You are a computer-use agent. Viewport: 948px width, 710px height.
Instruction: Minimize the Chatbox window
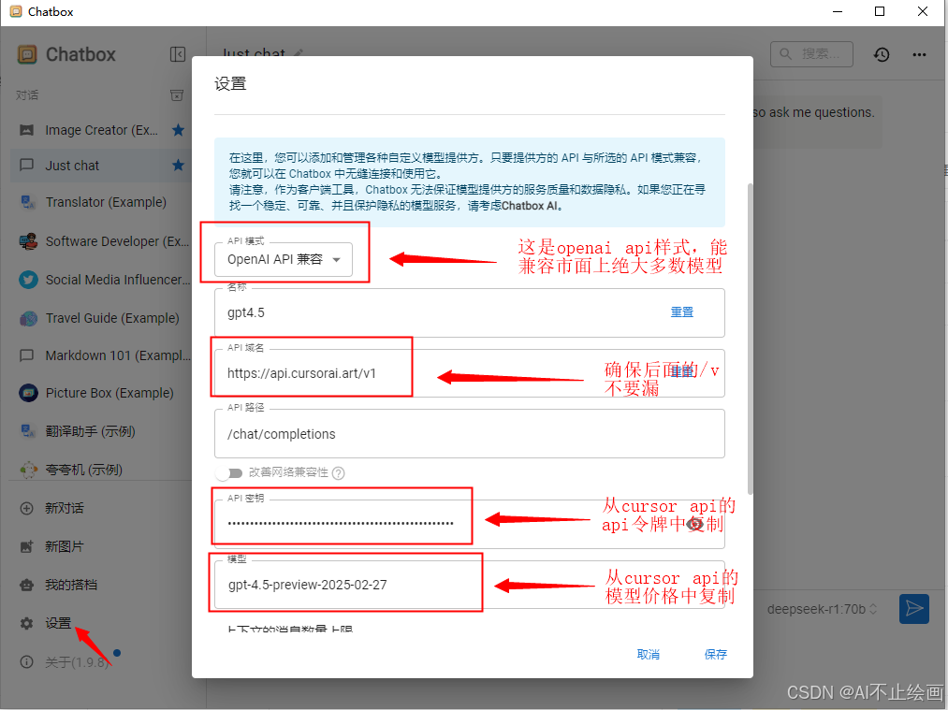point(838,11)
